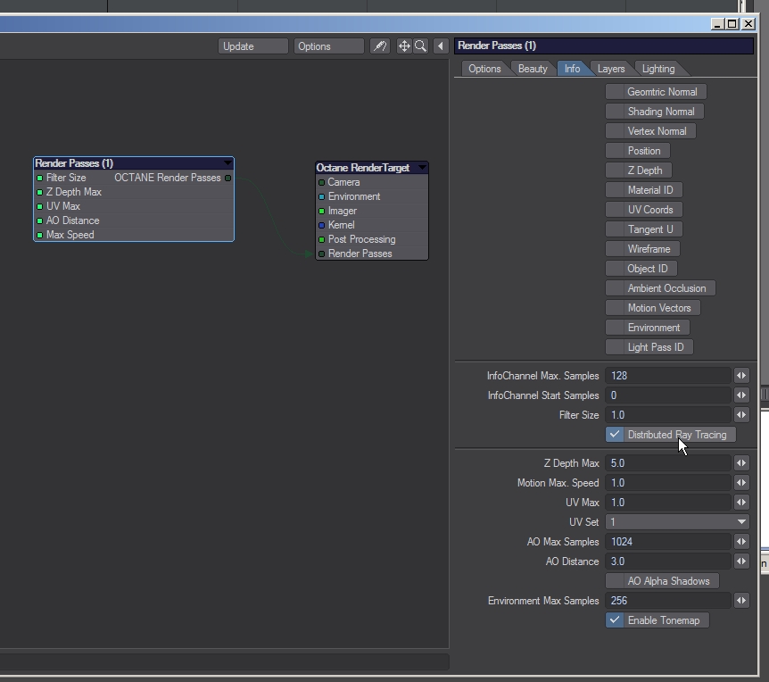
Task: Click the Z Depth Max input port on node
Action: click(x=40, y=192)
